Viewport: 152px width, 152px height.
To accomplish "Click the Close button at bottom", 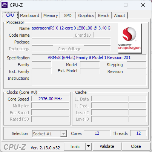I will point(136,146).
